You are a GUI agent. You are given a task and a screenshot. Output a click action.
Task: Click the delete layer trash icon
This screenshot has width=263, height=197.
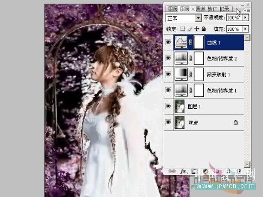(x=239, y=171)
